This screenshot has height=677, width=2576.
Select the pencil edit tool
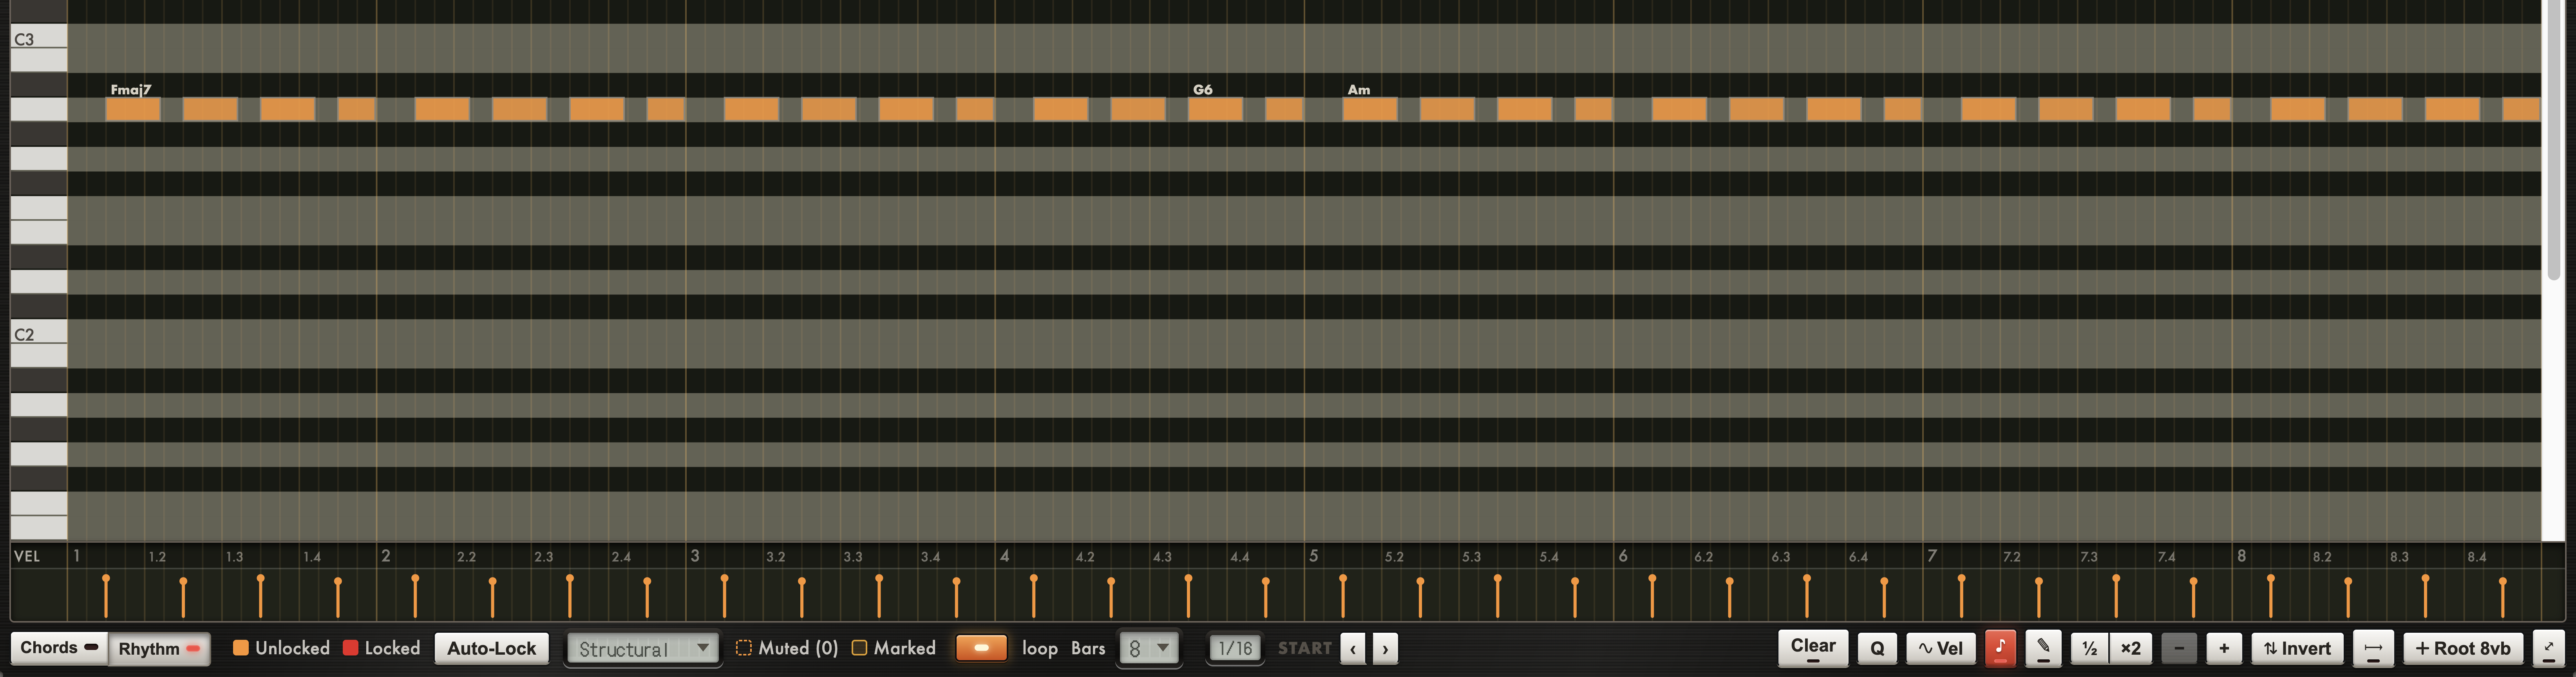[2043, 648]
